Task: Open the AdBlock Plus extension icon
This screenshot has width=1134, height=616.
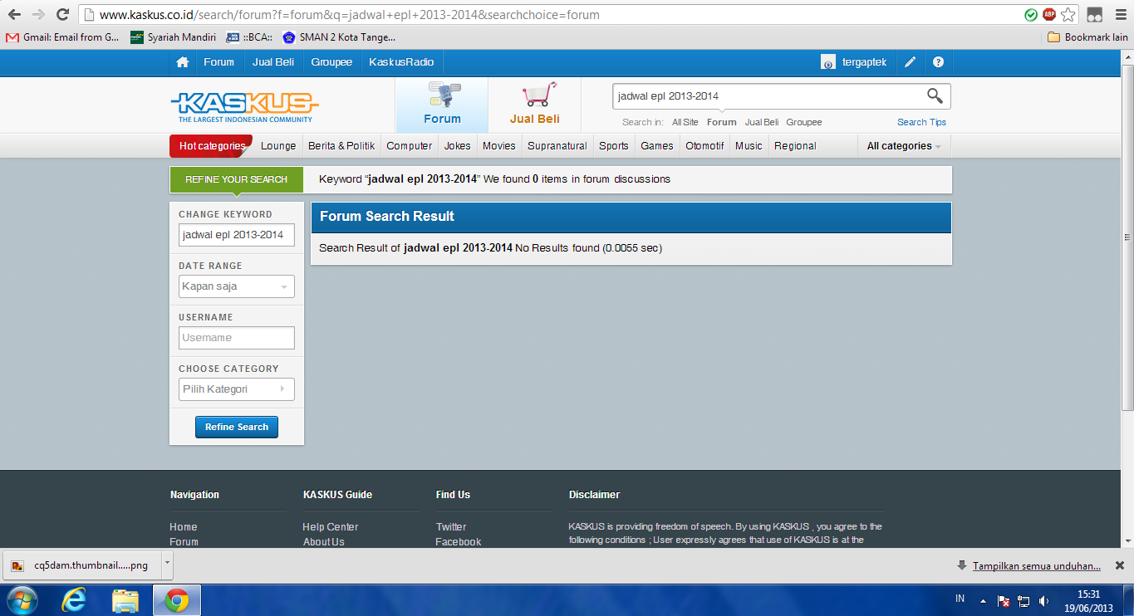Action: tap(1049, 14)
